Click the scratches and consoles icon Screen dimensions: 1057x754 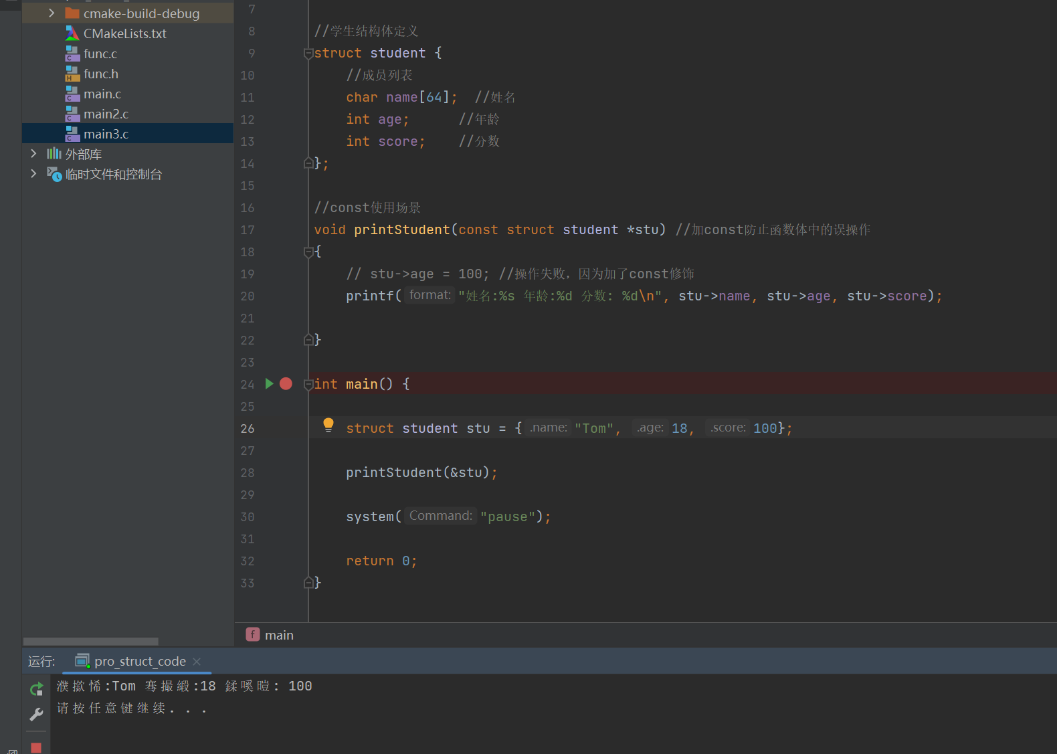(x=54, y=174)
